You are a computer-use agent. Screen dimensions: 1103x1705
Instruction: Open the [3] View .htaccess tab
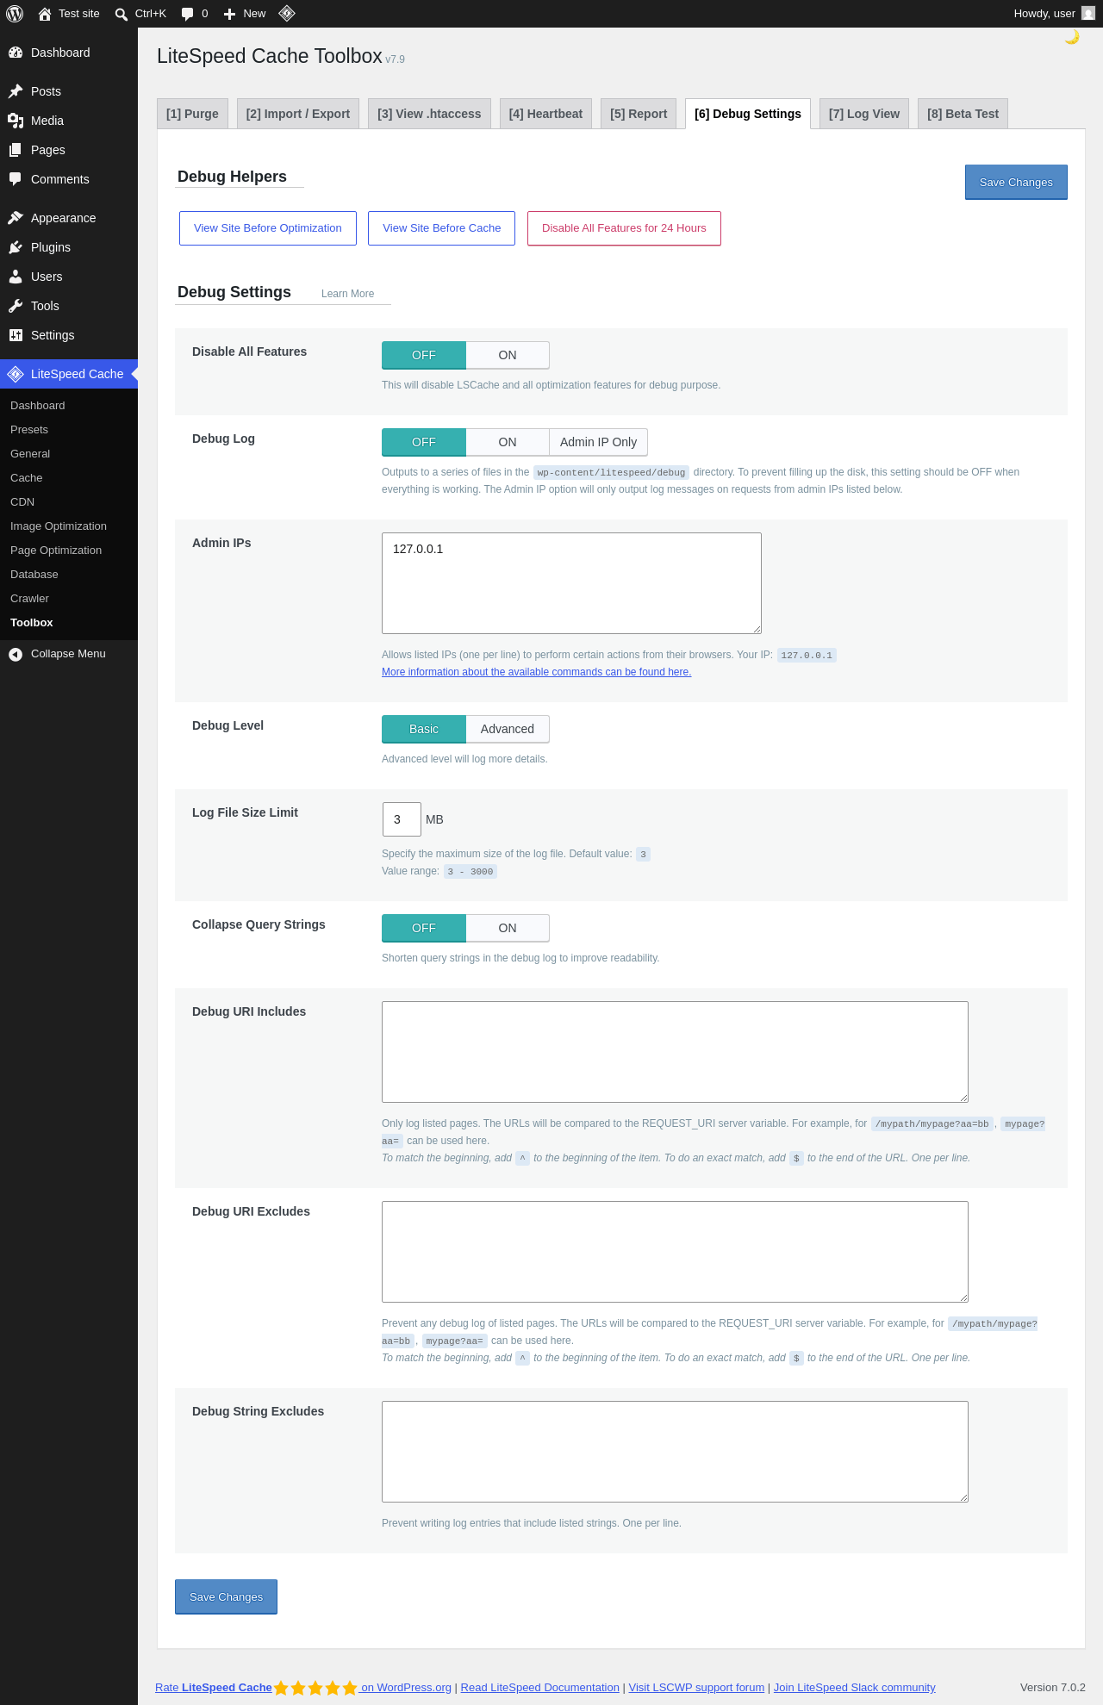(430, 114)
